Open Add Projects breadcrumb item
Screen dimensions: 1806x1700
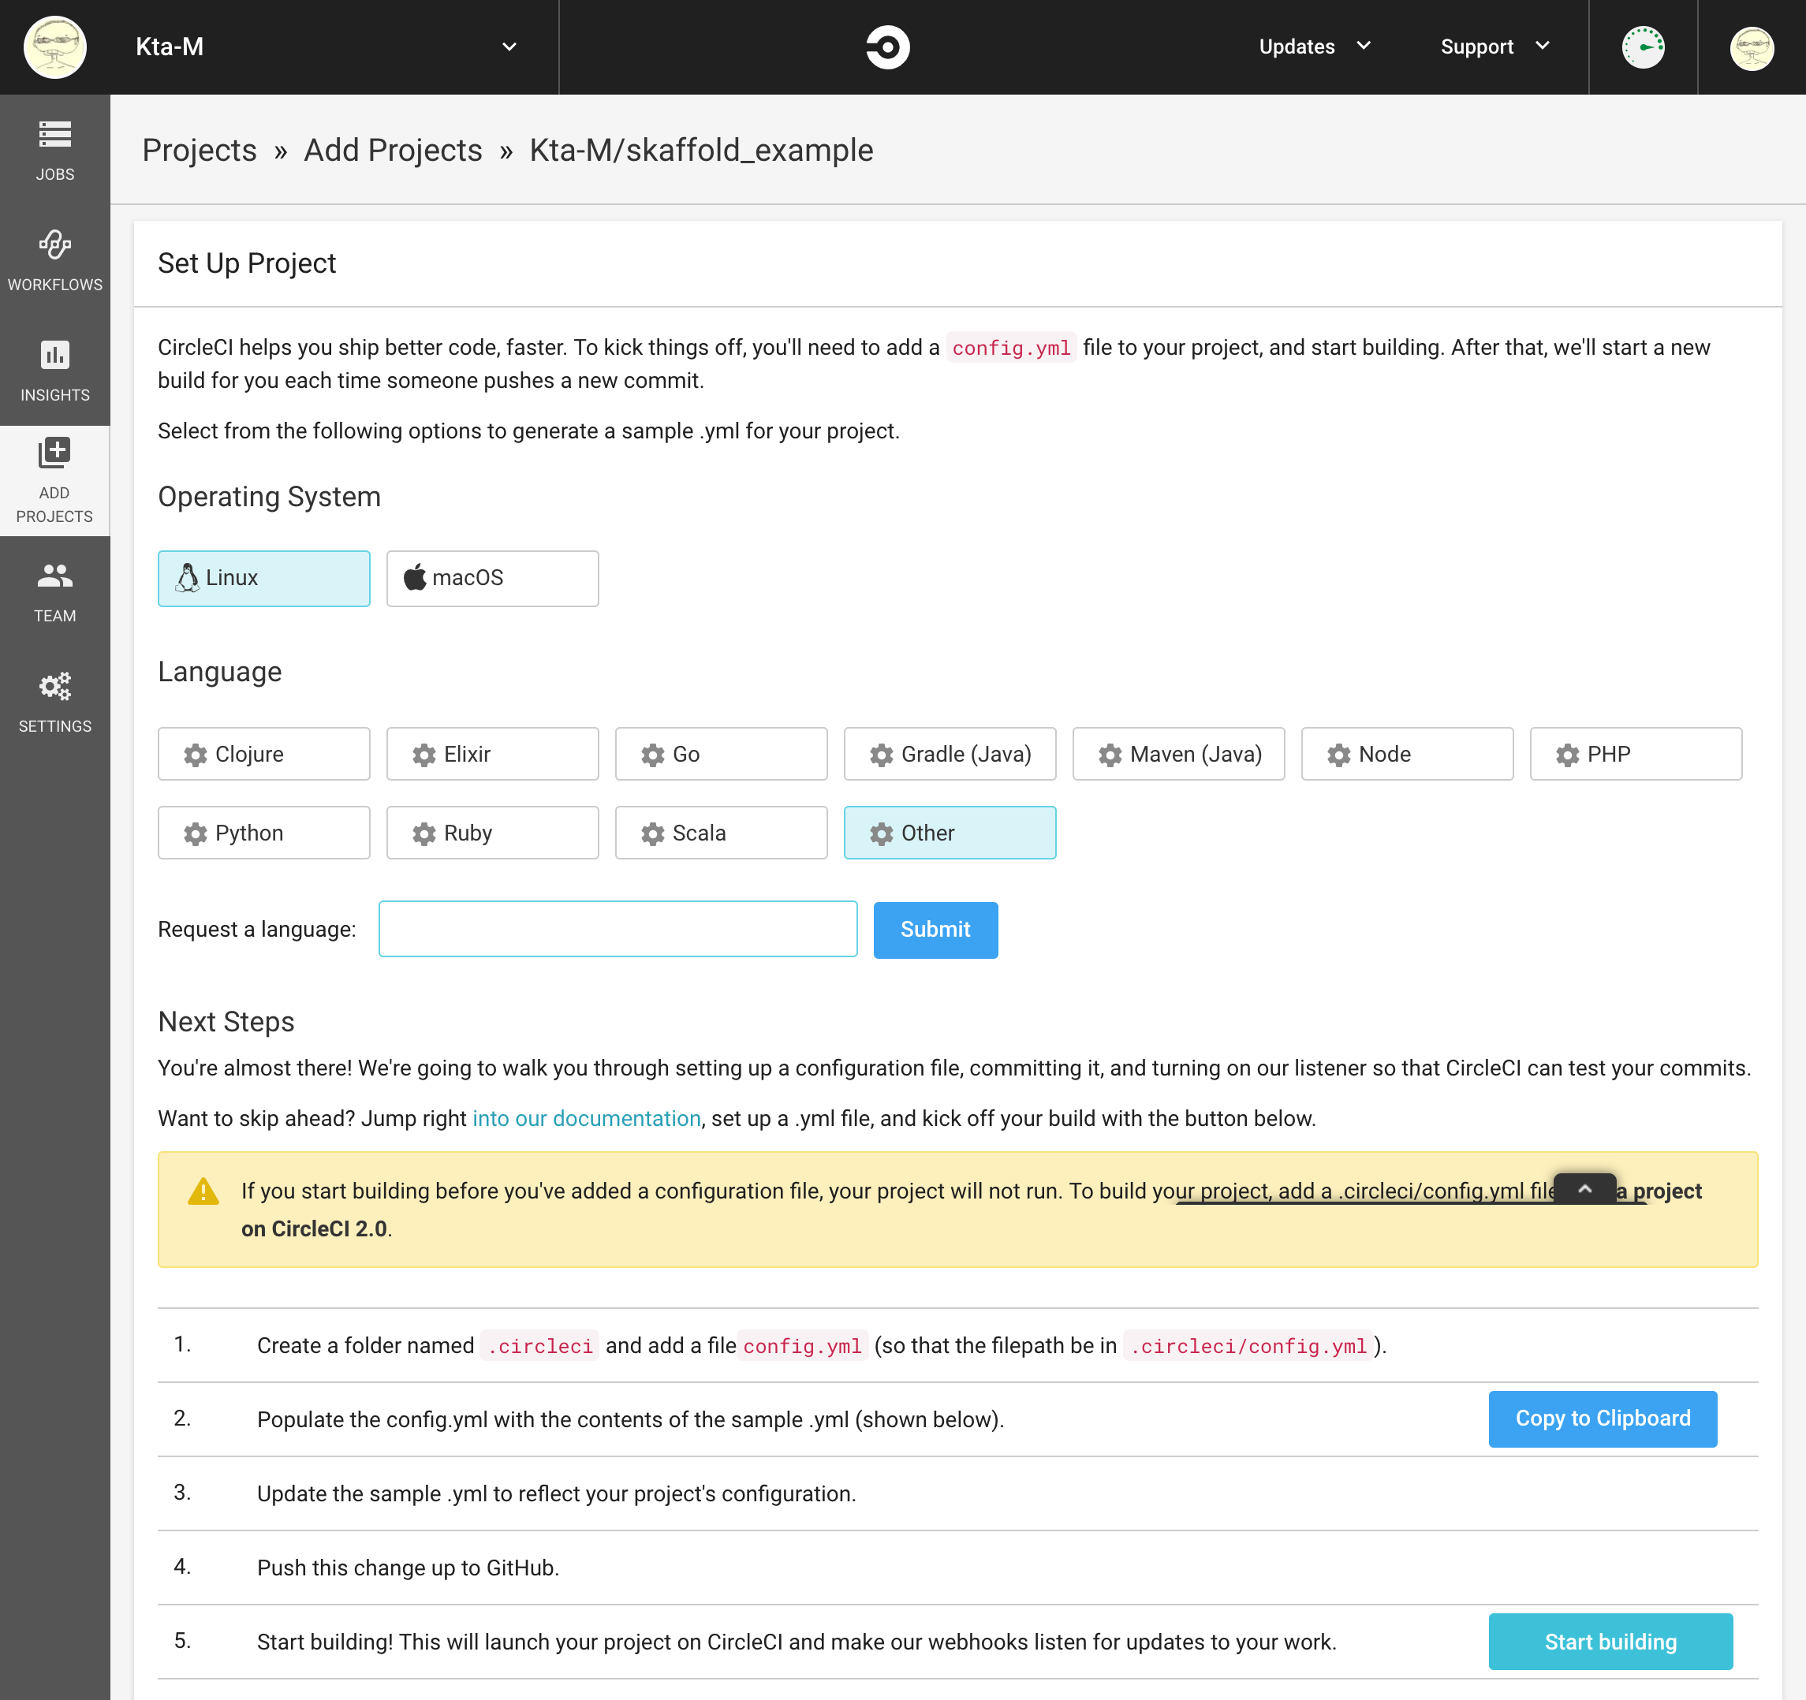pos(393,150)
